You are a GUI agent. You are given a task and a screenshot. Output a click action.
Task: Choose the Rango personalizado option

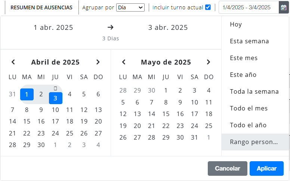[255, 142]
